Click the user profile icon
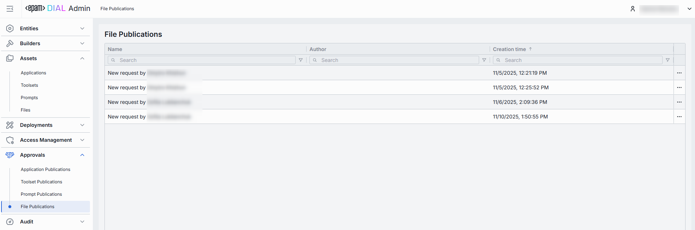 [633, 9]
